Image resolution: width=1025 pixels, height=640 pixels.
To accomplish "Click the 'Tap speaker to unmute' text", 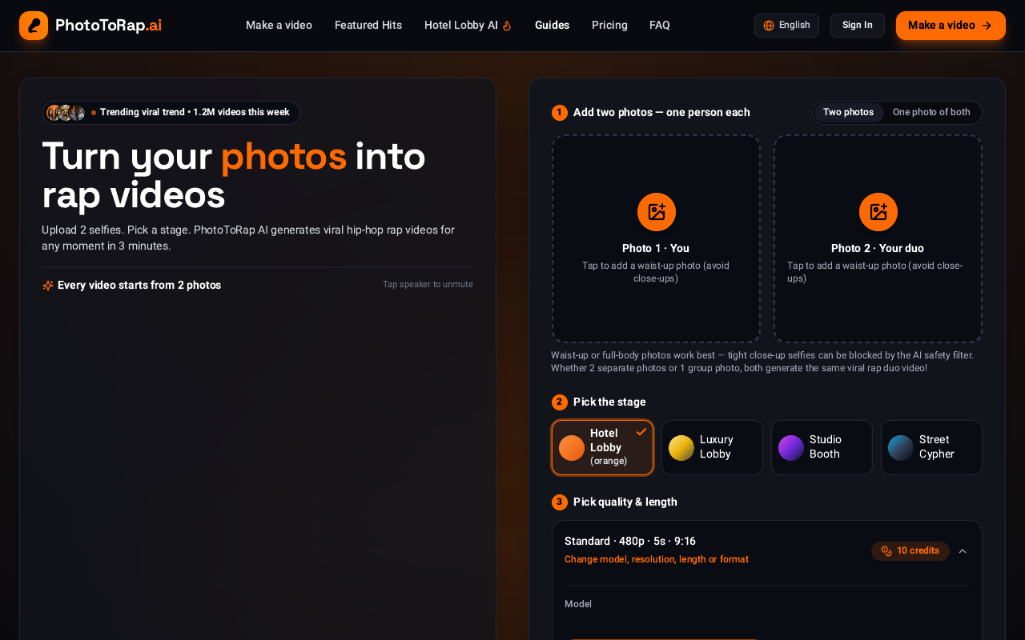I will point(428,285).
